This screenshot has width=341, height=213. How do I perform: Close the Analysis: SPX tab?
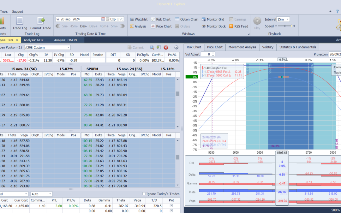(x=17, y=40)
